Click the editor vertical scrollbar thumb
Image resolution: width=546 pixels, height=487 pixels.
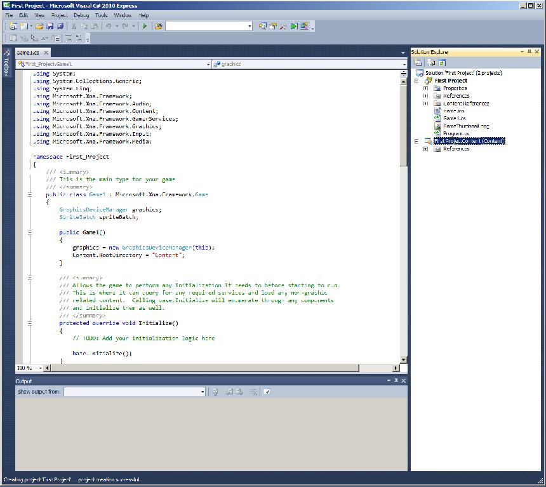point(404,124)
